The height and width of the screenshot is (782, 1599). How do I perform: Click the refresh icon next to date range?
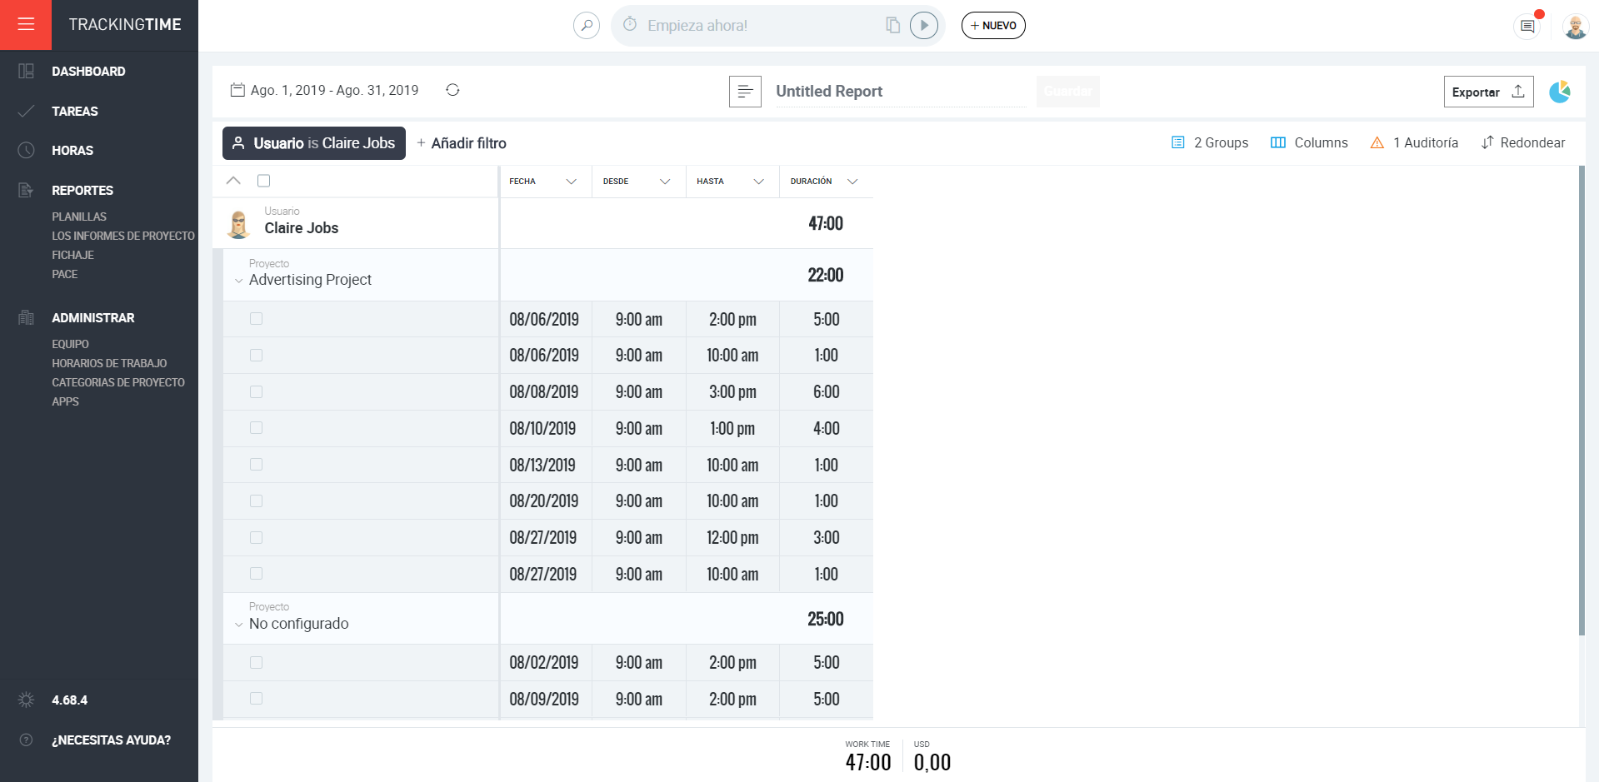(452, 90)
